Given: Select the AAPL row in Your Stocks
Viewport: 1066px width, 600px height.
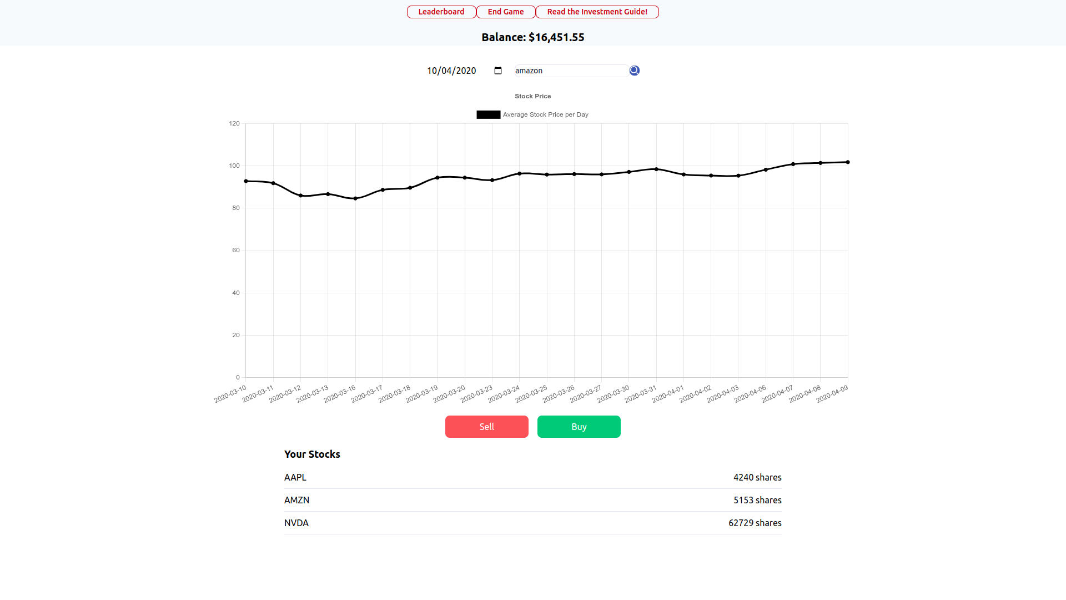Looking at the screenshot, I should coord(532,477).
